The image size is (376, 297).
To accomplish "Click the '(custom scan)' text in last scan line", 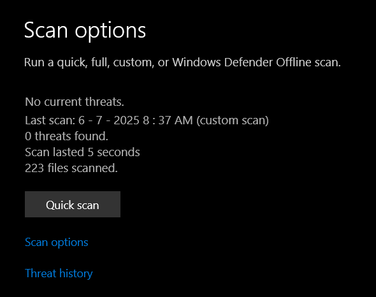I will [x=233, y=120].
